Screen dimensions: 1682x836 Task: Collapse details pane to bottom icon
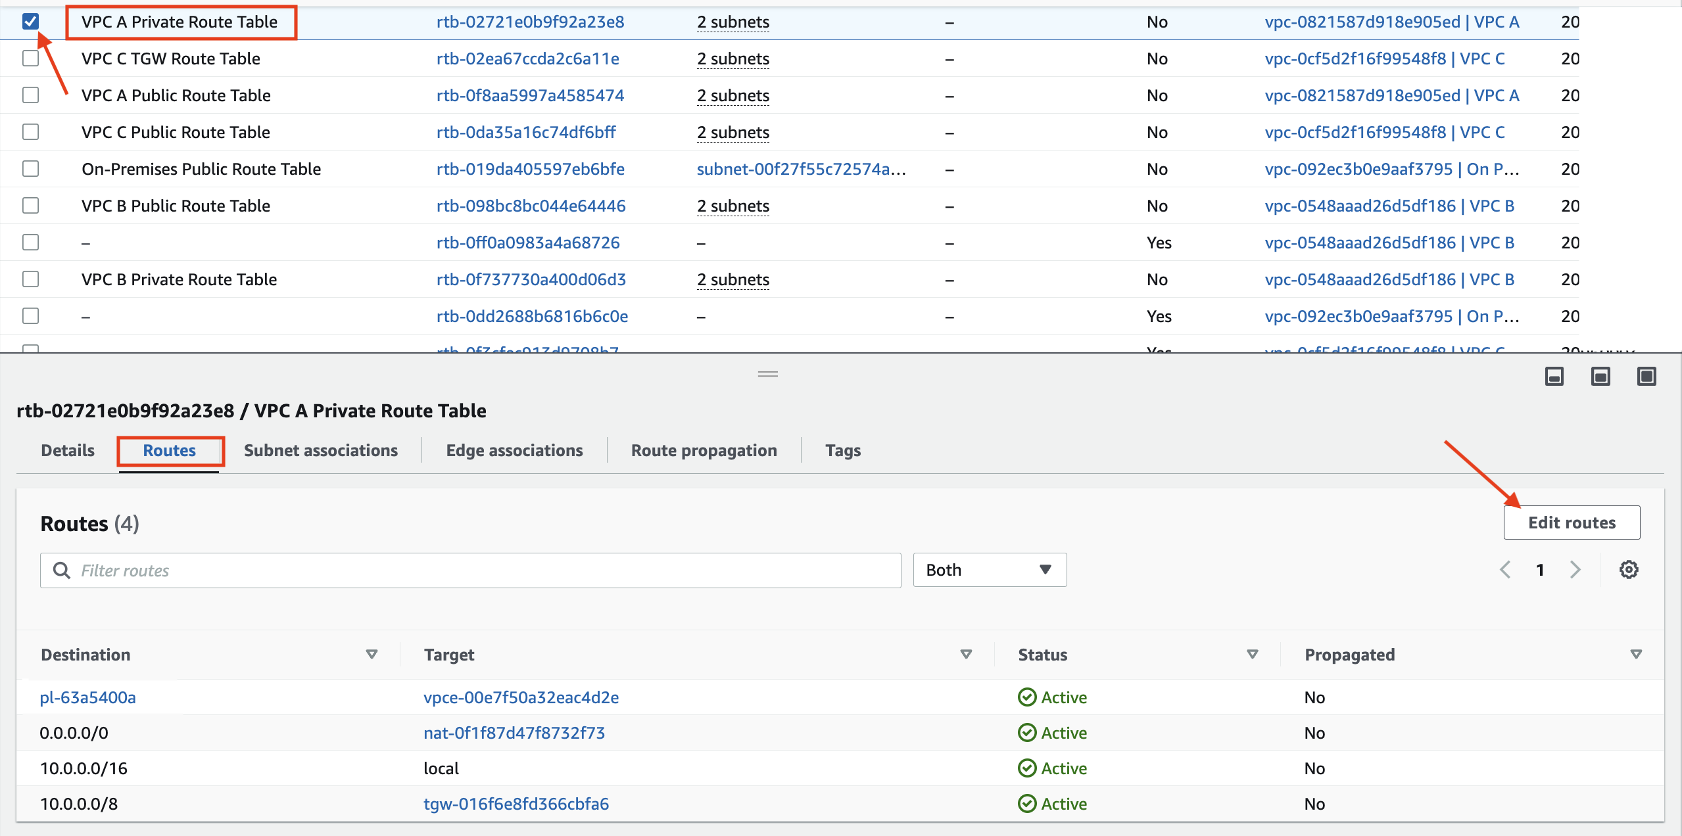tap(1554, 377)
